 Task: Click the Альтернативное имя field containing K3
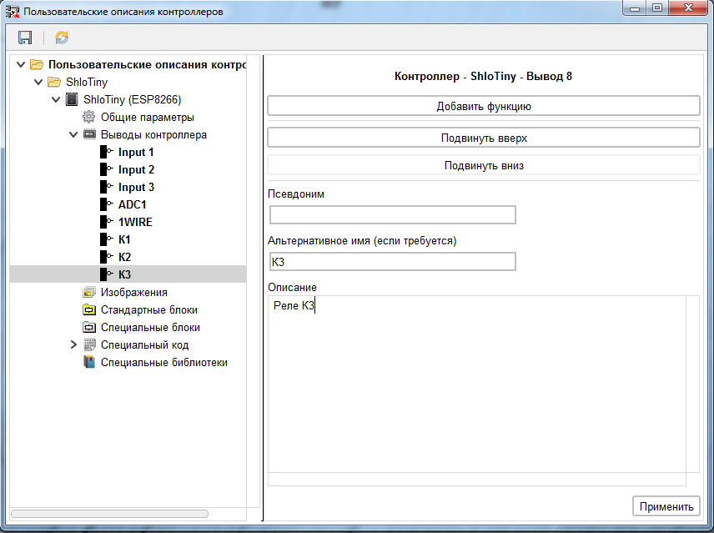pos(393,262)
